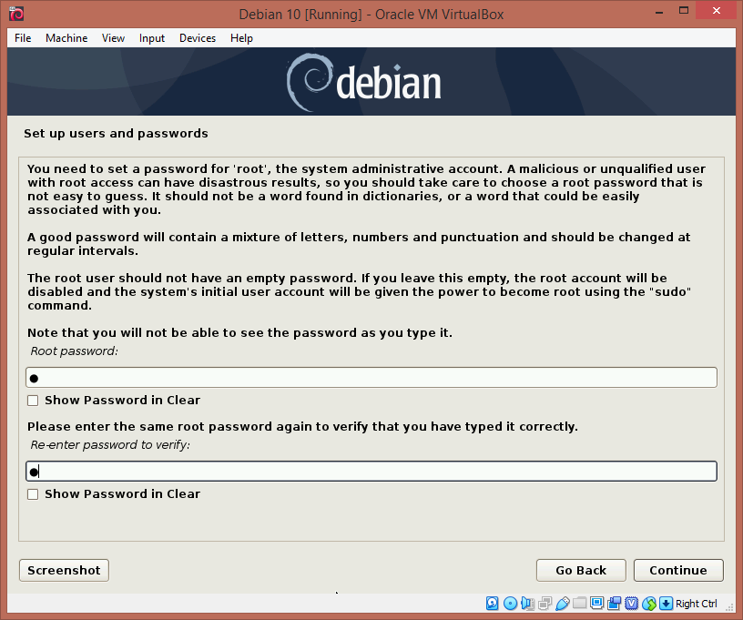Click the virtualization CPU status icon
This screenshot has width=743, height=620.
(x=632, y=603)
